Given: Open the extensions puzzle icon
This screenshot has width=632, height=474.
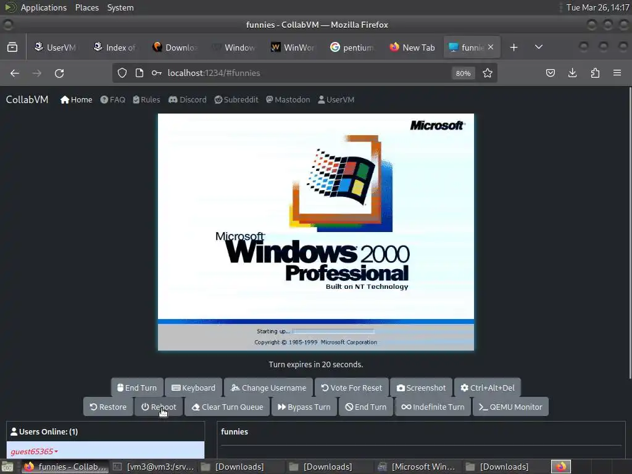Looking at the screenshot, I should click(x=595, y=73).
